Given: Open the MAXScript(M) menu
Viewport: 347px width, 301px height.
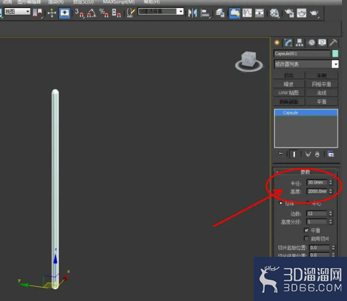Looking at the screenshot, I should [x=119, y=2].
